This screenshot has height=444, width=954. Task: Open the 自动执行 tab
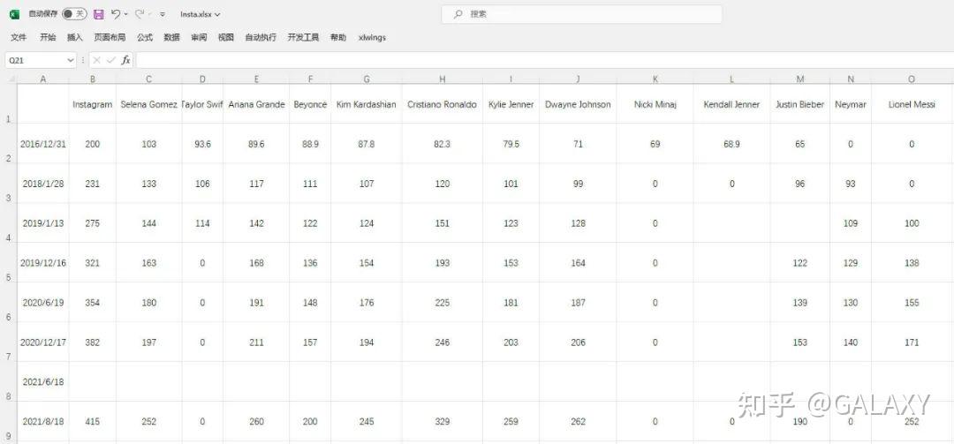tap(261, 38)
